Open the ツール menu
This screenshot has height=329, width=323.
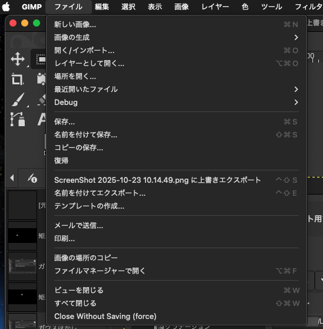(272, 7)
